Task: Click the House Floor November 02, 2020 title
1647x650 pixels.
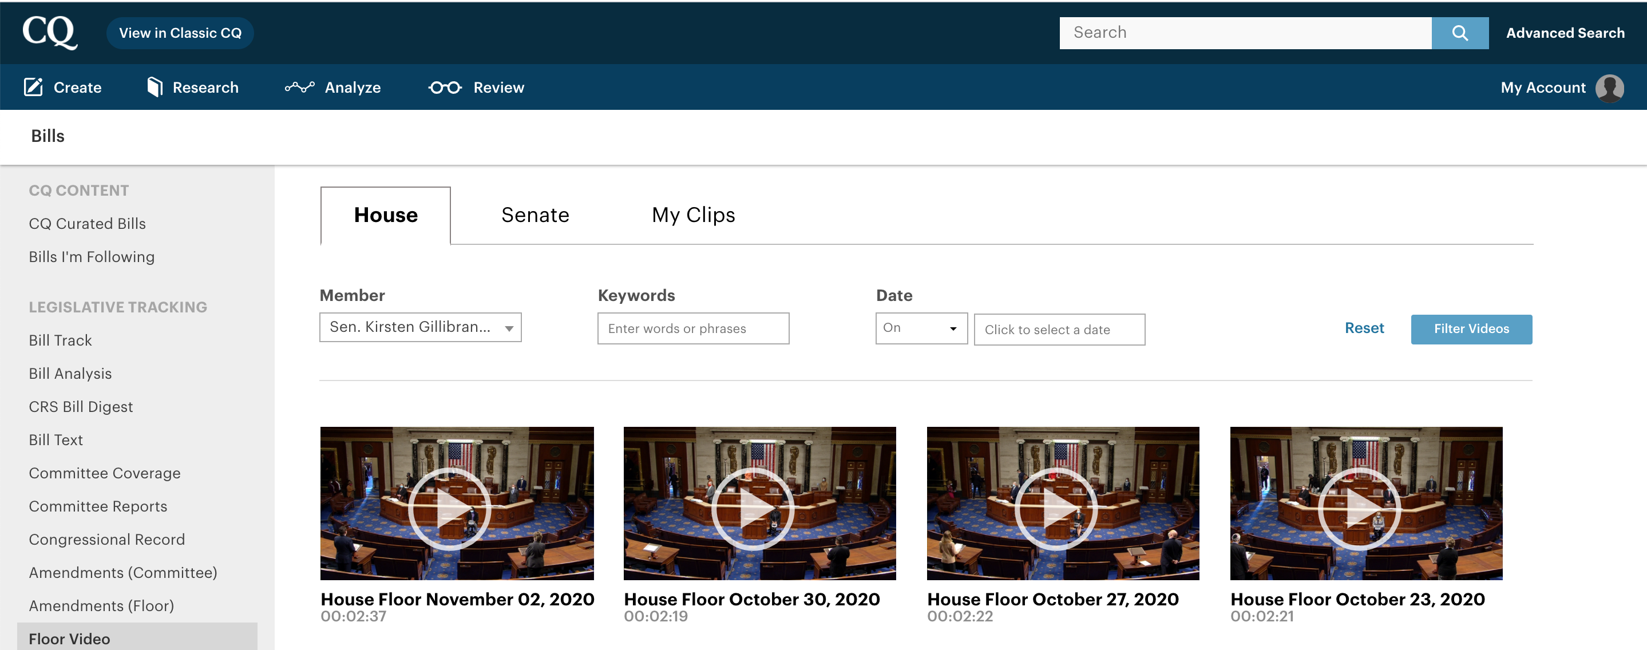Action: click(x=457, y=599)
